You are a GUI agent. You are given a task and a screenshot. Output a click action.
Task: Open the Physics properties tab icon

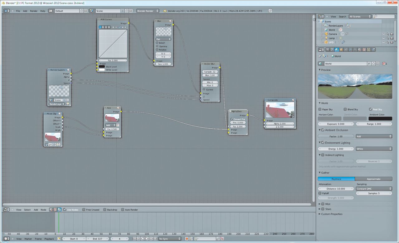click(x=373, y=50)
